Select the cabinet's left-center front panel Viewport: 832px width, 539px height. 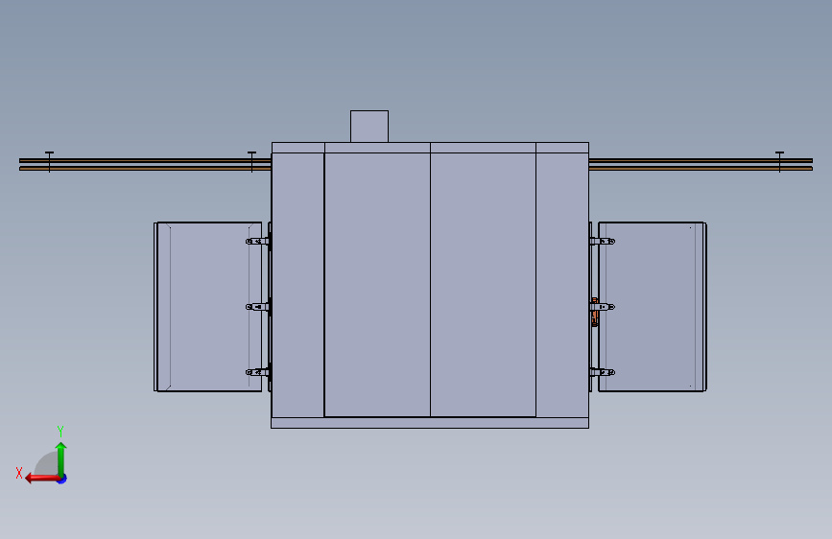pos(377,285)
